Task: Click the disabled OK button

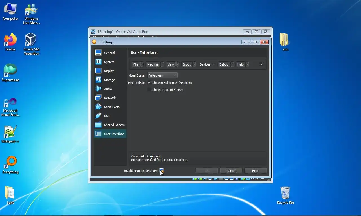Action: (207, 171)
